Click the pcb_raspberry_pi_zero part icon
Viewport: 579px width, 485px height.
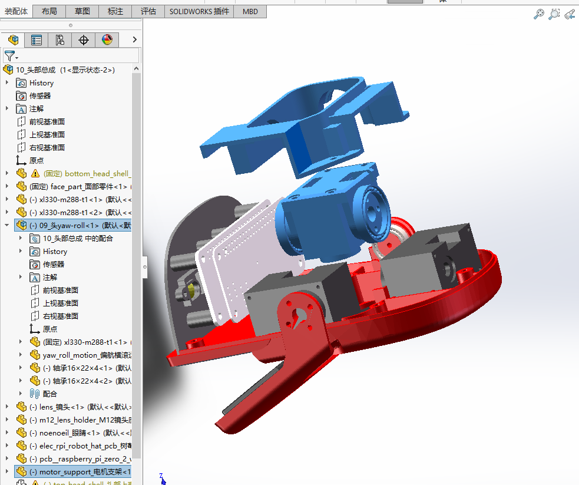coord(21,458)
